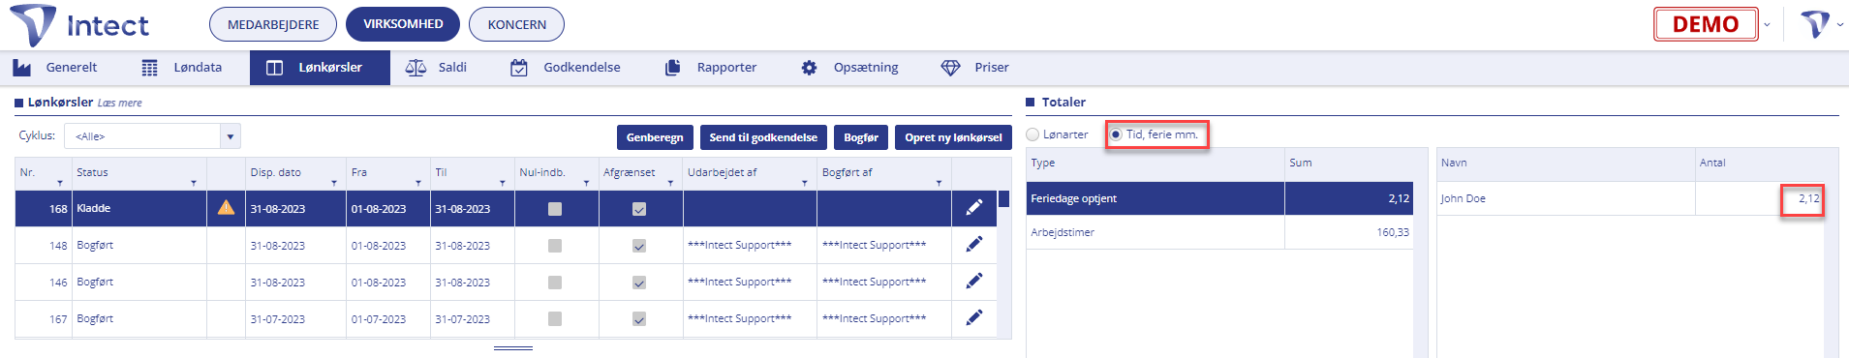Screen dimensions: 1849x358
Task: Select the Lønarter radio button
Action: click(1032, 134)
